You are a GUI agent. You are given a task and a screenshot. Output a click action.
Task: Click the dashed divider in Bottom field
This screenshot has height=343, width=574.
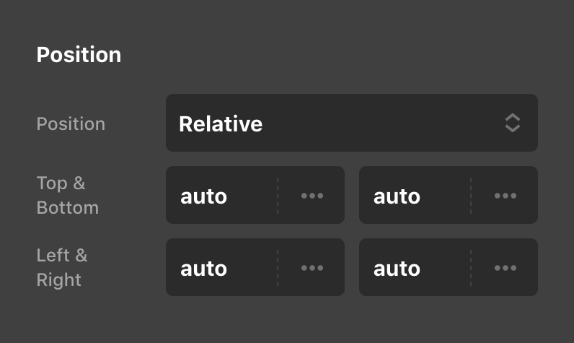tap(471, 196)
